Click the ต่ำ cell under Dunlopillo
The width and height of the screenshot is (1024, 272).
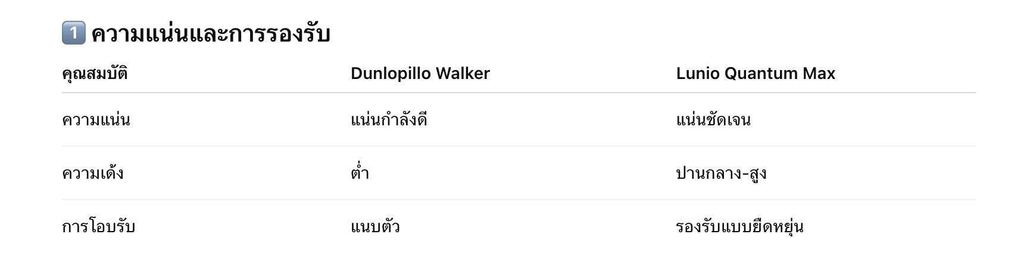[360, 173]
